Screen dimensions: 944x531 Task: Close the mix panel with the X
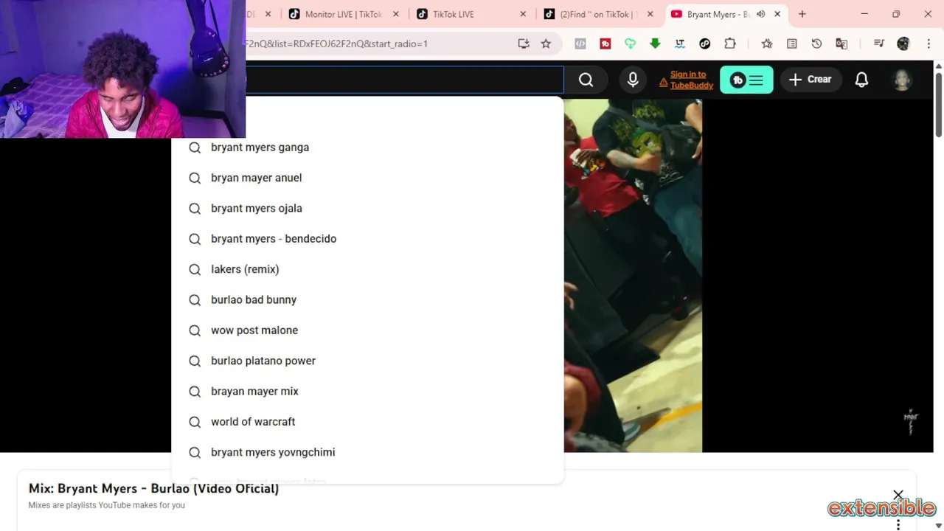pyautogui.click(x=898, y=494)
